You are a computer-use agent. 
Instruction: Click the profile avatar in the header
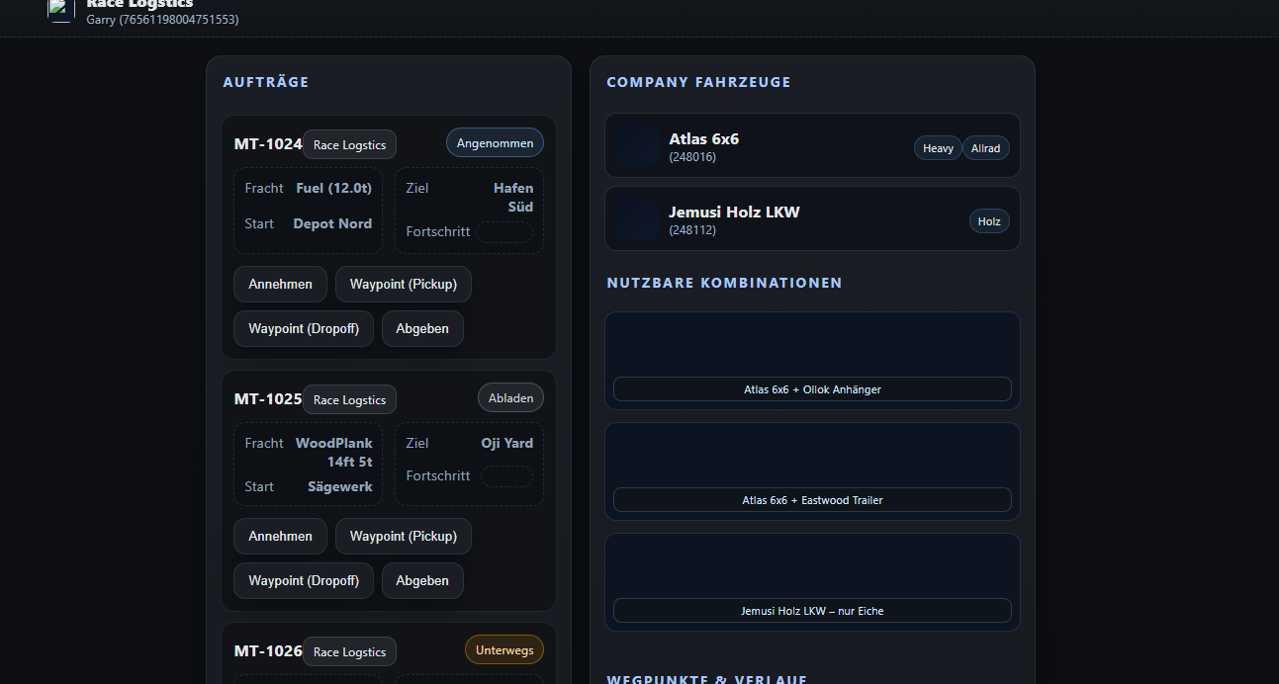[61, 9]
